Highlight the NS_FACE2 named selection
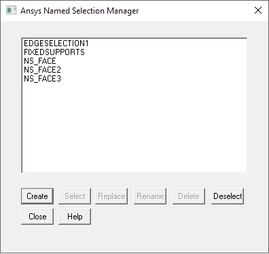Image resolution: width=269 pixels, height=254 pixels. (x=42, y=70)
